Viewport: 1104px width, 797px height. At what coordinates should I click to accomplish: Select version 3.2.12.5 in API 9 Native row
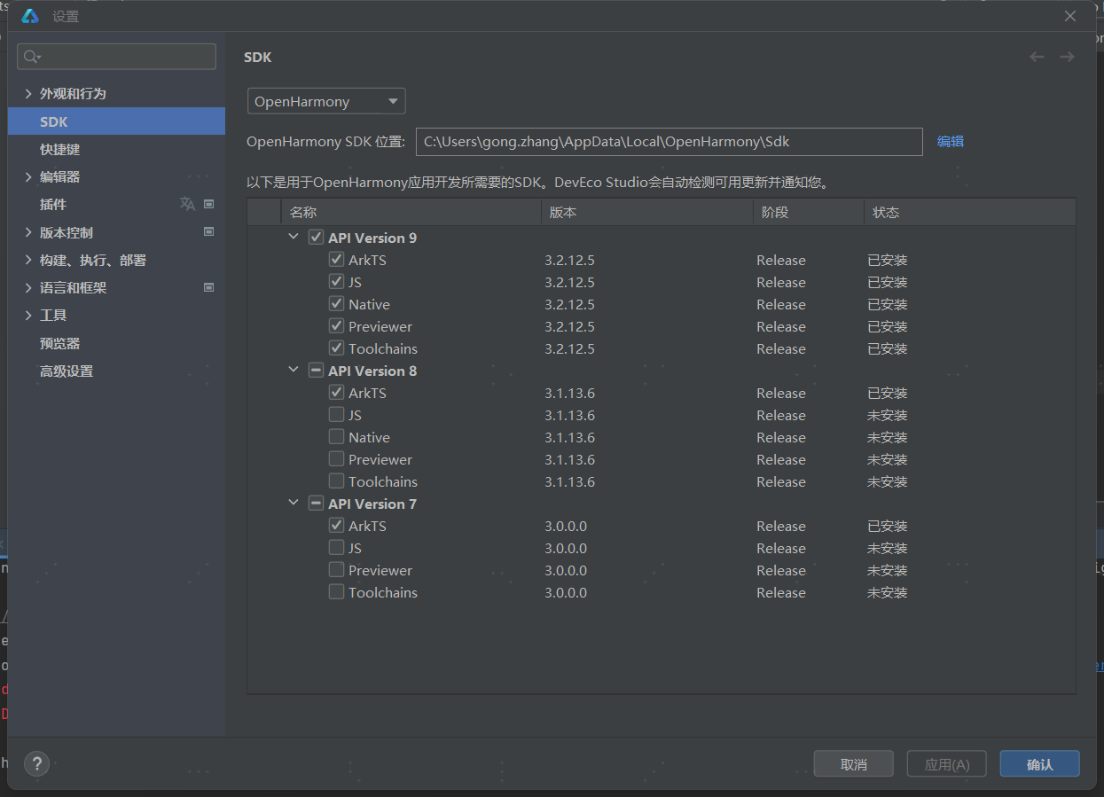pyautogui.click(x=569, y=304)
